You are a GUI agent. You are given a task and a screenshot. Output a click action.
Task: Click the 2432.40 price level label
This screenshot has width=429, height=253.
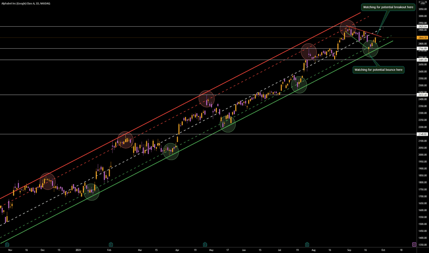coord(423,95)
